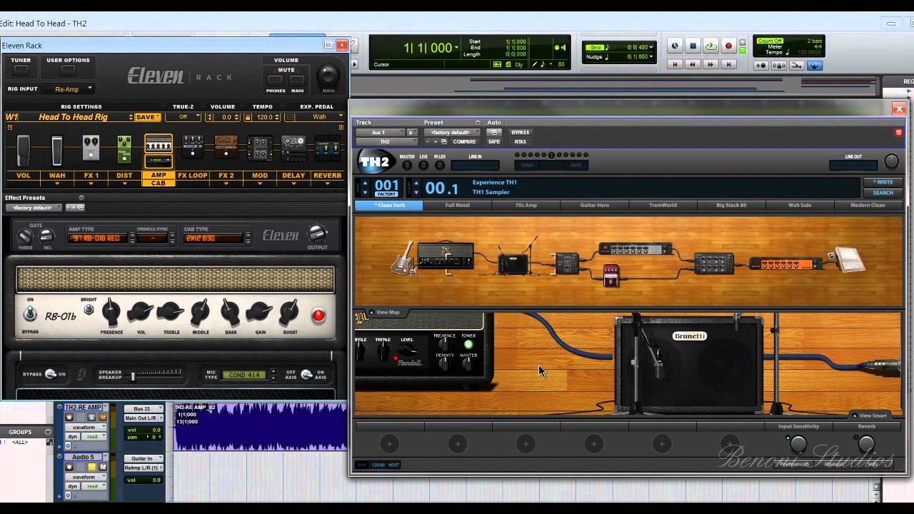Select the brown FX 2 pedal icon
Viewport: 914px width, 514px height.
tap(226, 146)
